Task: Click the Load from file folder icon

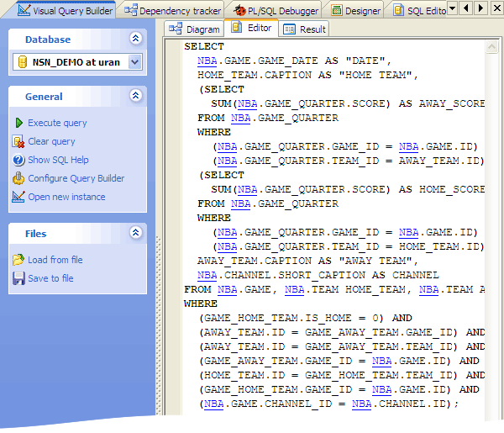Action: point(19,260)
